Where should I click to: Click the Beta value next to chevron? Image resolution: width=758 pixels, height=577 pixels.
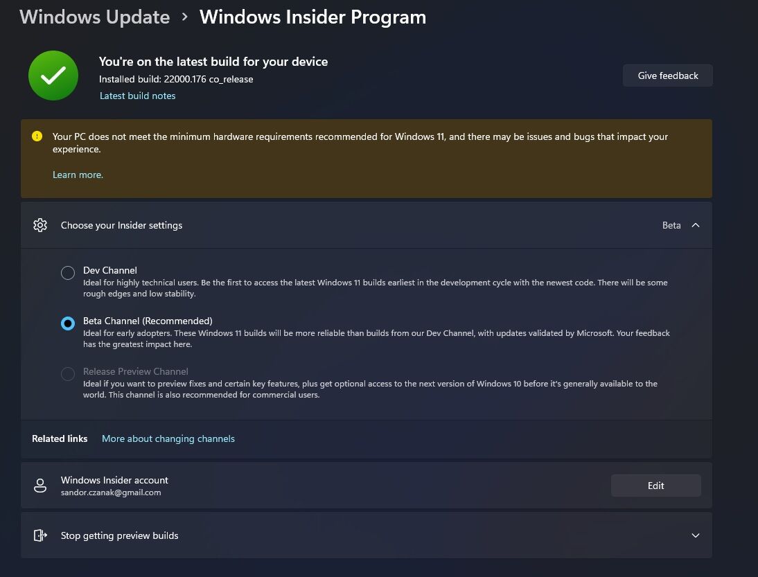pos(671,225)
